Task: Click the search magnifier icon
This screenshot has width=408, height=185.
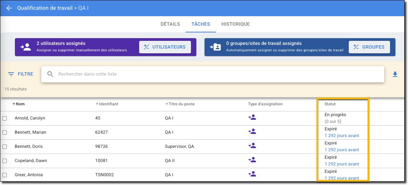Action: click(50, 74)
